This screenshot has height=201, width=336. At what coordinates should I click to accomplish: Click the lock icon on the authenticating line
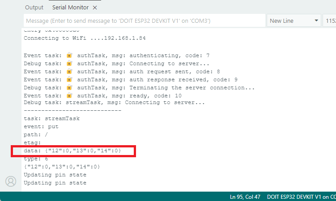tap(69, 56)
